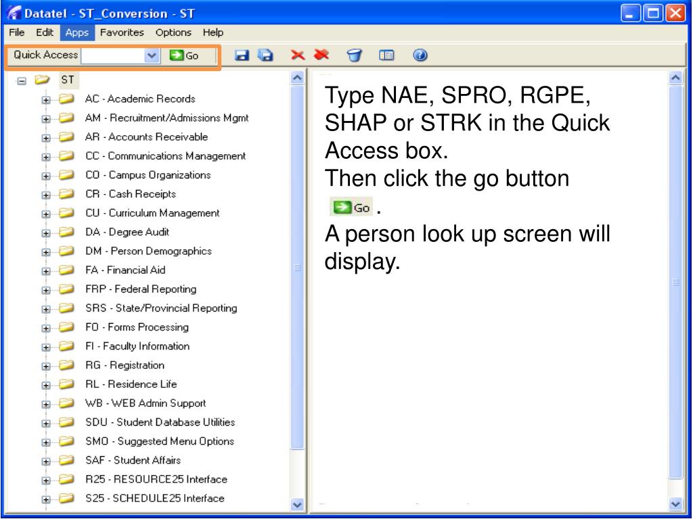Click the tree panel scrollbar thumb

pyautogui.click(x=298, y=268)
